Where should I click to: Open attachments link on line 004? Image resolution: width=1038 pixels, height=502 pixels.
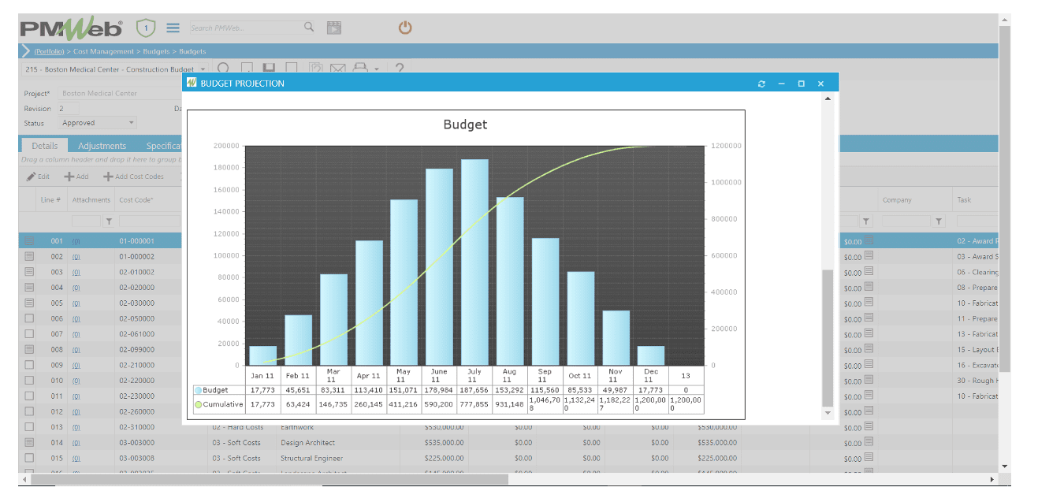coord(76,288)
